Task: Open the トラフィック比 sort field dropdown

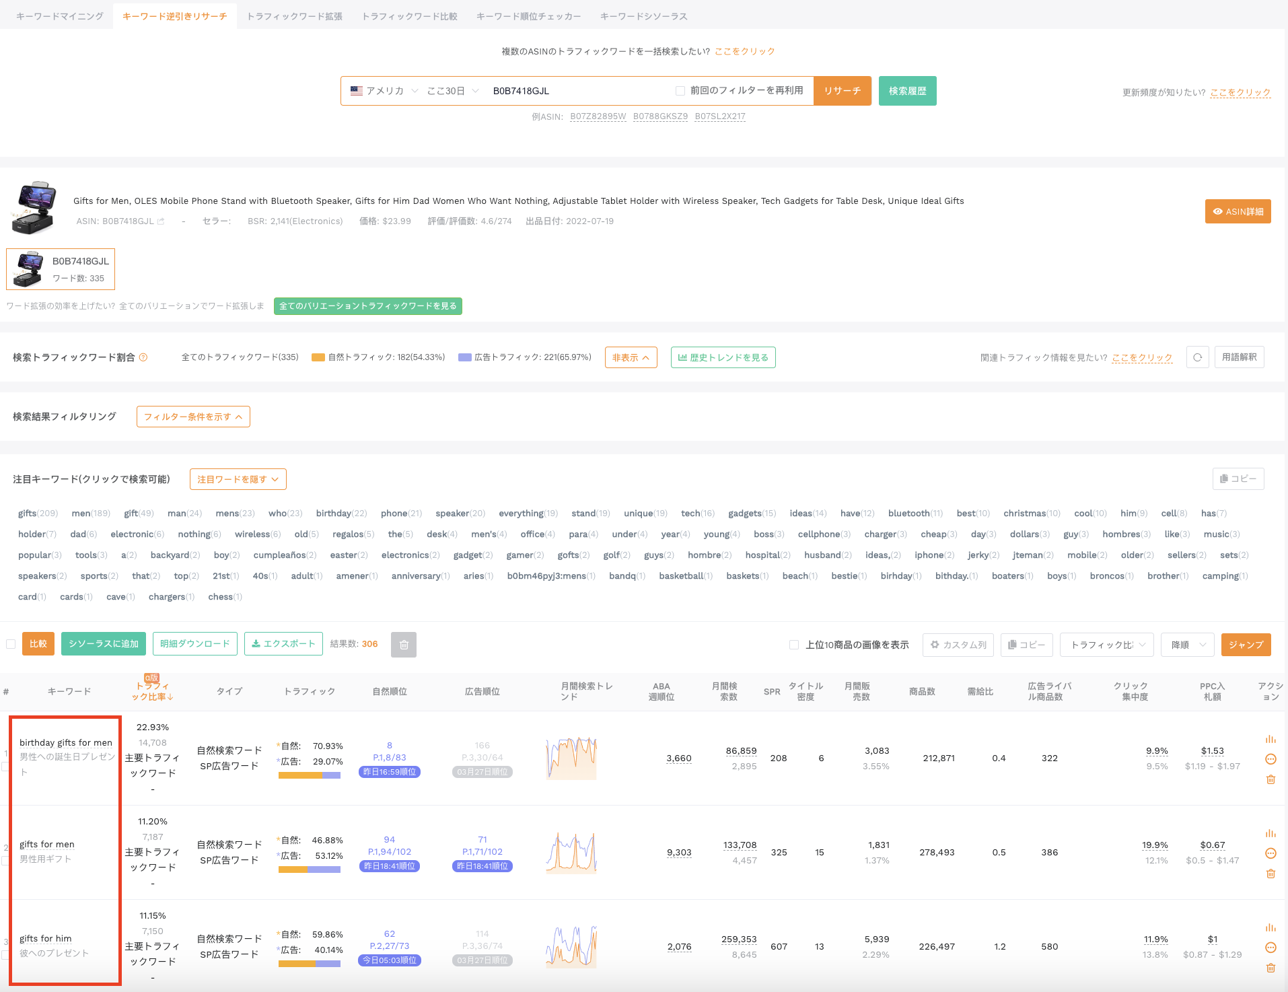Action: click(x=1107, y=645)
